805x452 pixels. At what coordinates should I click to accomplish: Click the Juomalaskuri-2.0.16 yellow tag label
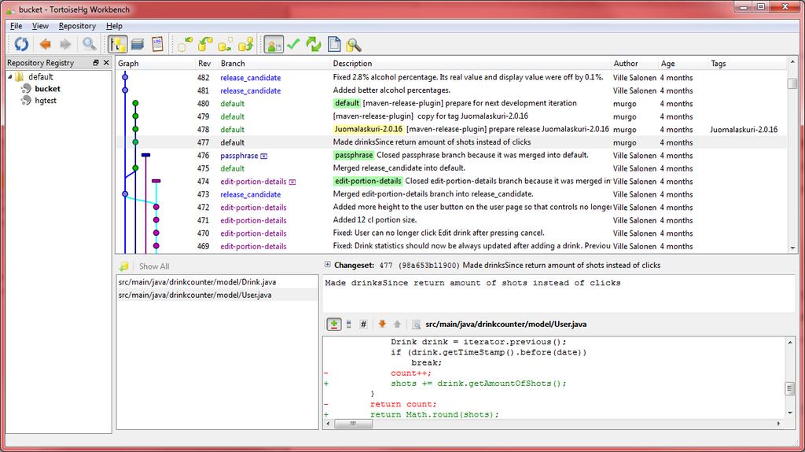pyautogui.click(x=369, y=130)
